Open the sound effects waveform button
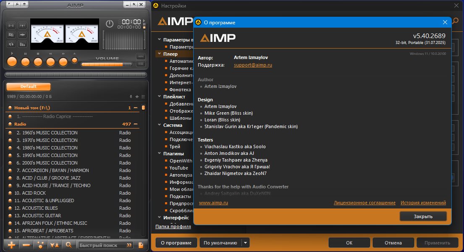The width and height of the screenshot is (464, 252). [x=22, y=35]
